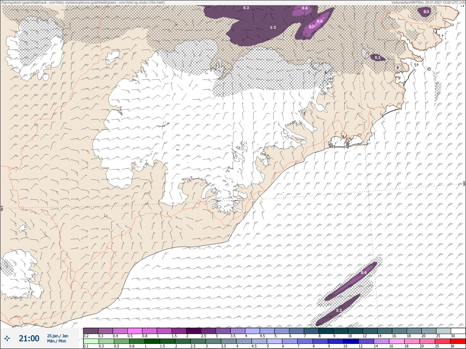Select the upper legend swatch labeled 4
This screenshot has height=349, width=466.
(253, 331)
